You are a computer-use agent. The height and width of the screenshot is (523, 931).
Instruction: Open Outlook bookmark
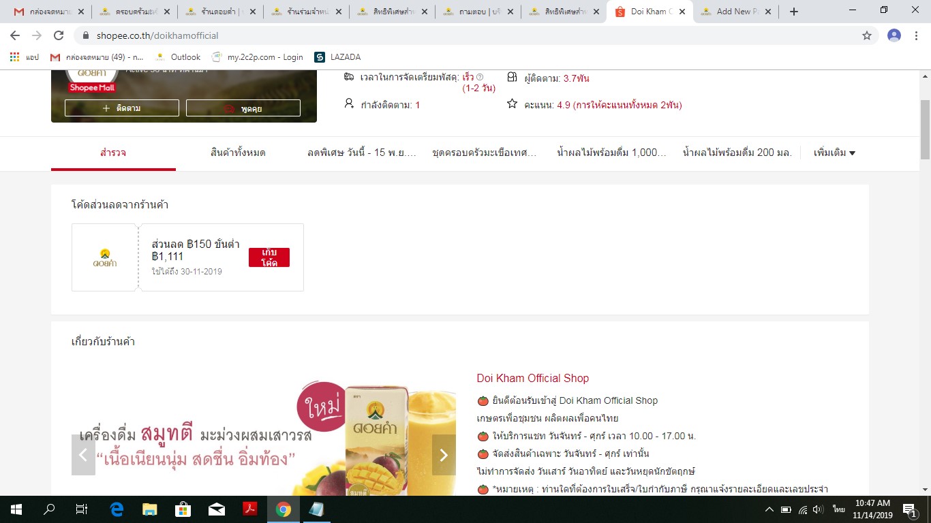click(178, 57)
